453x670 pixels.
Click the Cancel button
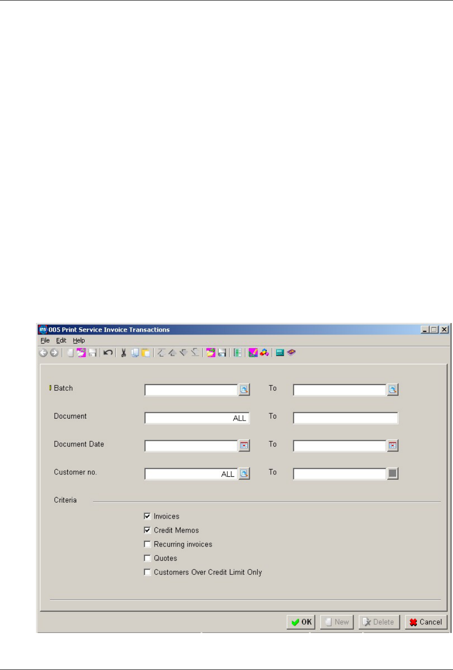tap(426, 622)
